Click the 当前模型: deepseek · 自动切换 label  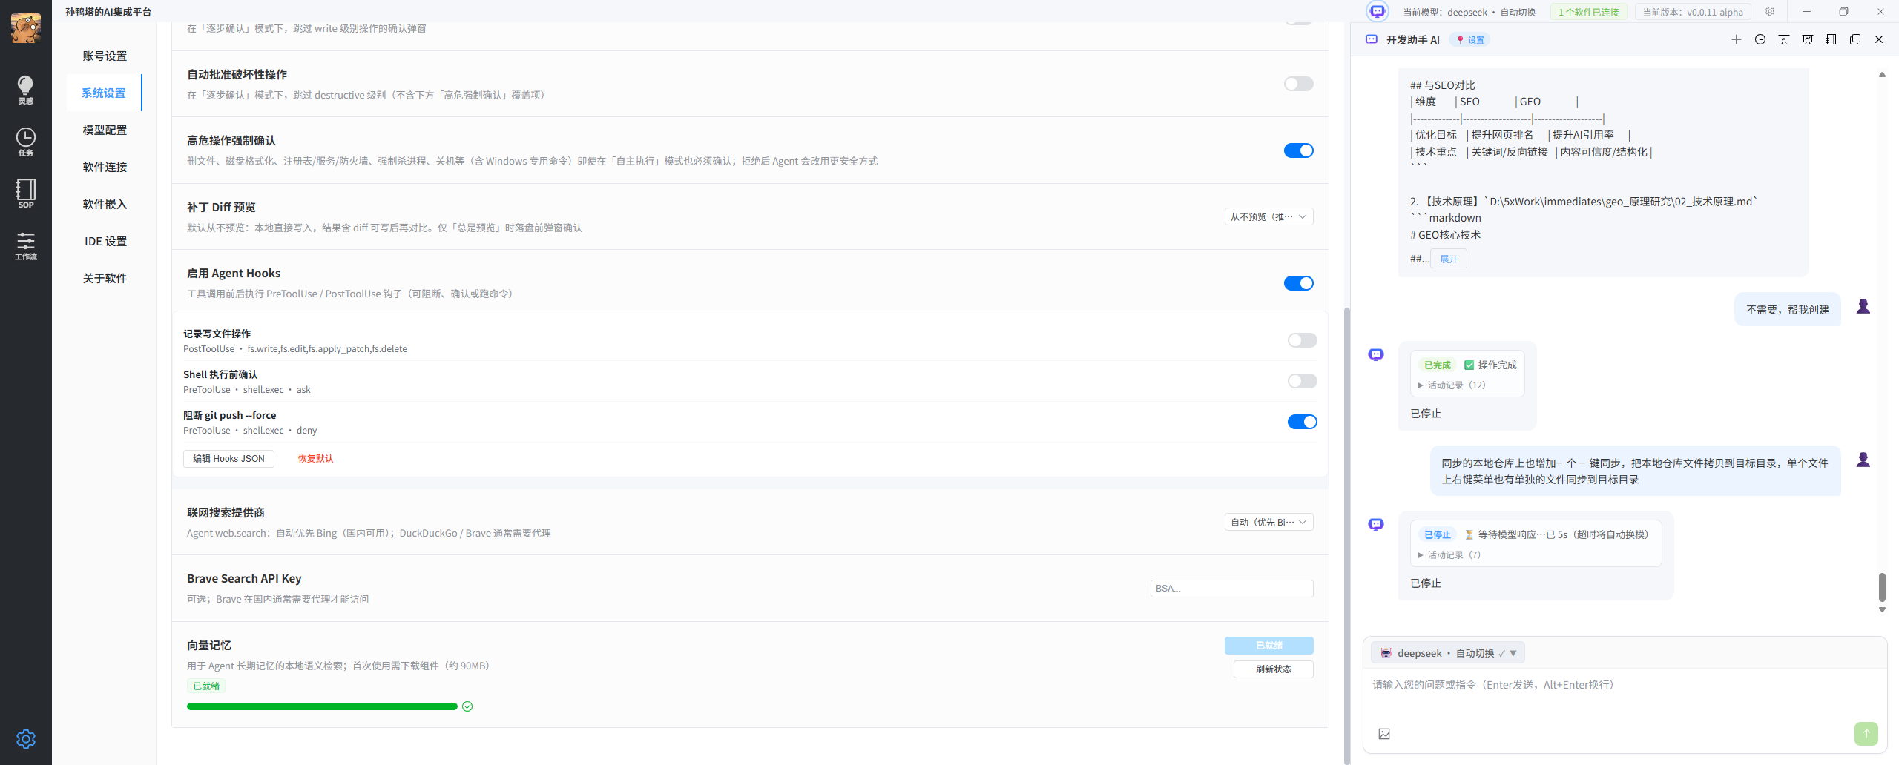click(1469, 12)
